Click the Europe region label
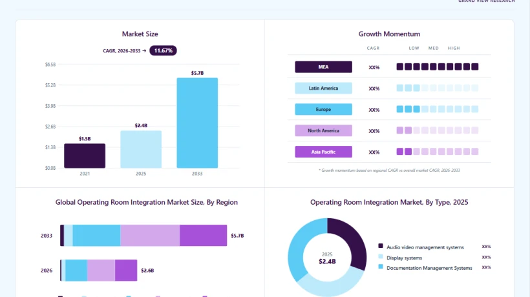 pyautogui.click(x=323, y=109)
